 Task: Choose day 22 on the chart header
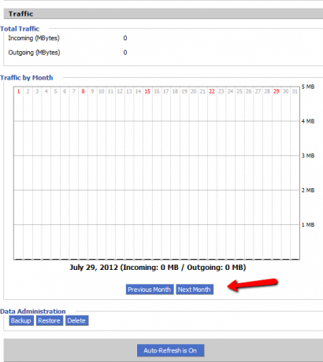[212, 91]
